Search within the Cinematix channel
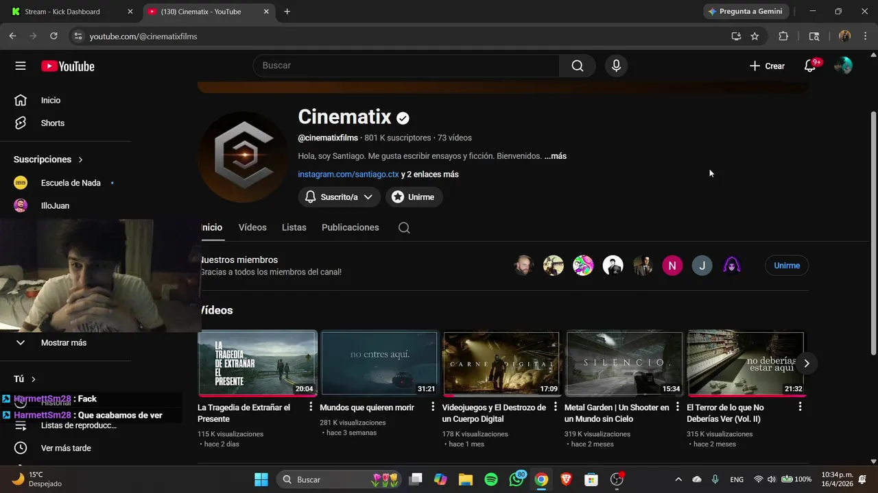 pos(404,228)
